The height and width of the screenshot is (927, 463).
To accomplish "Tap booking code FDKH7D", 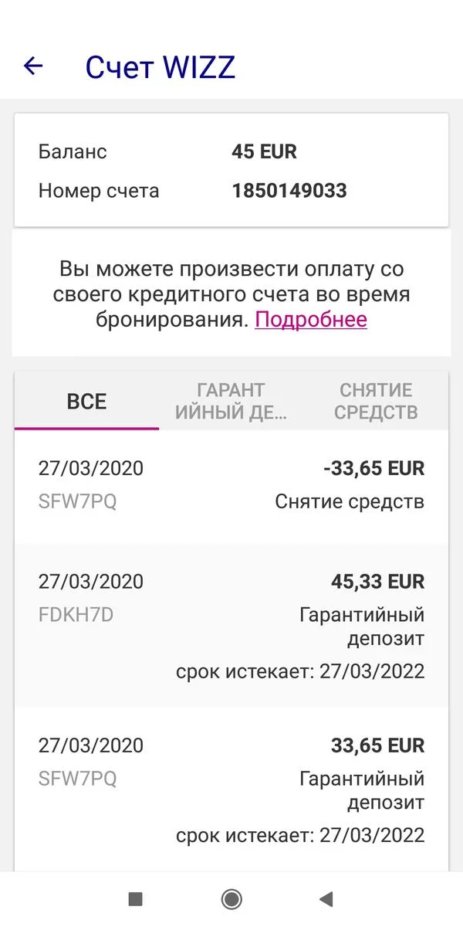I will click(x=76, y=615).
